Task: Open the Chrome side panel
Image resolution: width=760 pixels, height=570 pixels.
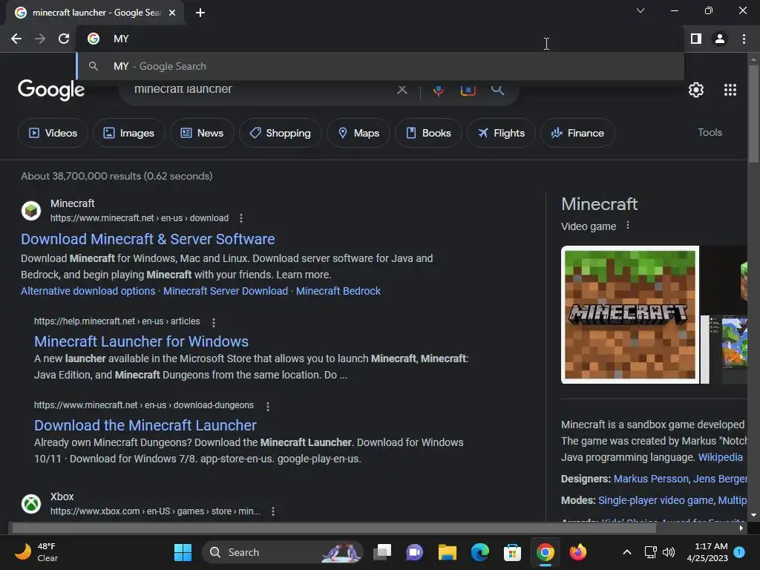Action: (696, 39)
